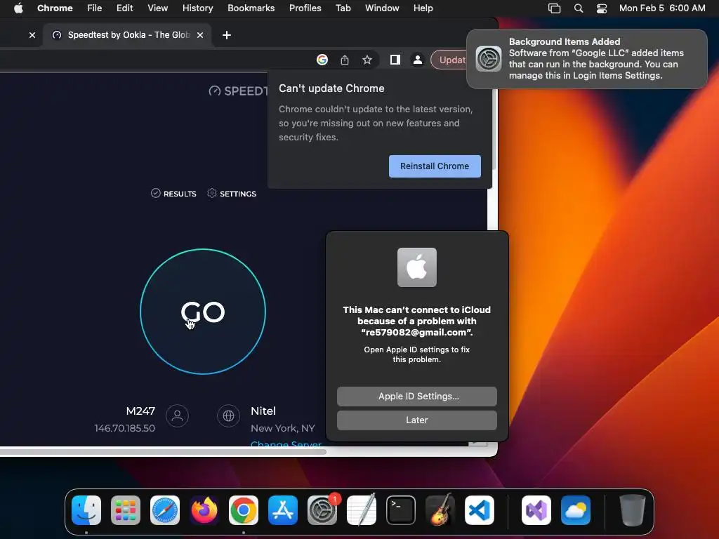Open Firefox from the Dock
The height and width of the screenshot is (539, 719).
204,510
